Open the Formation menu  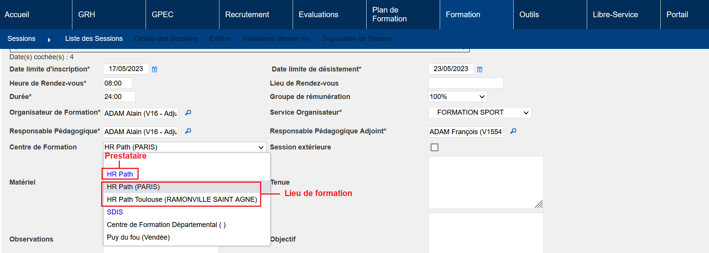463,15
